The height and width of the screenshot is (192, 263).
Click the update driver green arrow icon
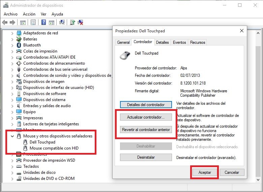pos(72,22)
